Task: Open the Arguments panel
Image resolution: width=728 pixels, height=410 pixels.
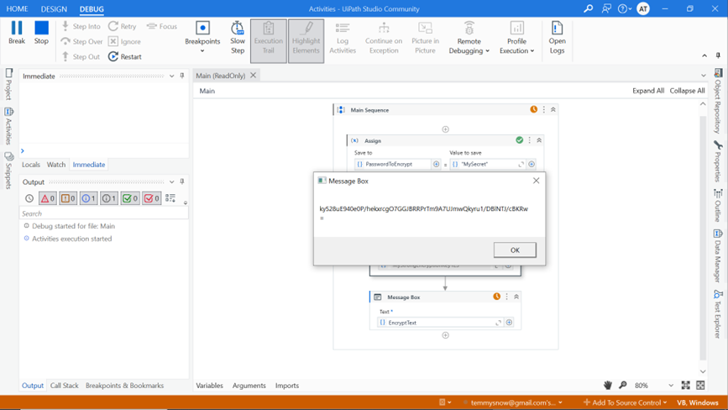Action: [249, 386]
